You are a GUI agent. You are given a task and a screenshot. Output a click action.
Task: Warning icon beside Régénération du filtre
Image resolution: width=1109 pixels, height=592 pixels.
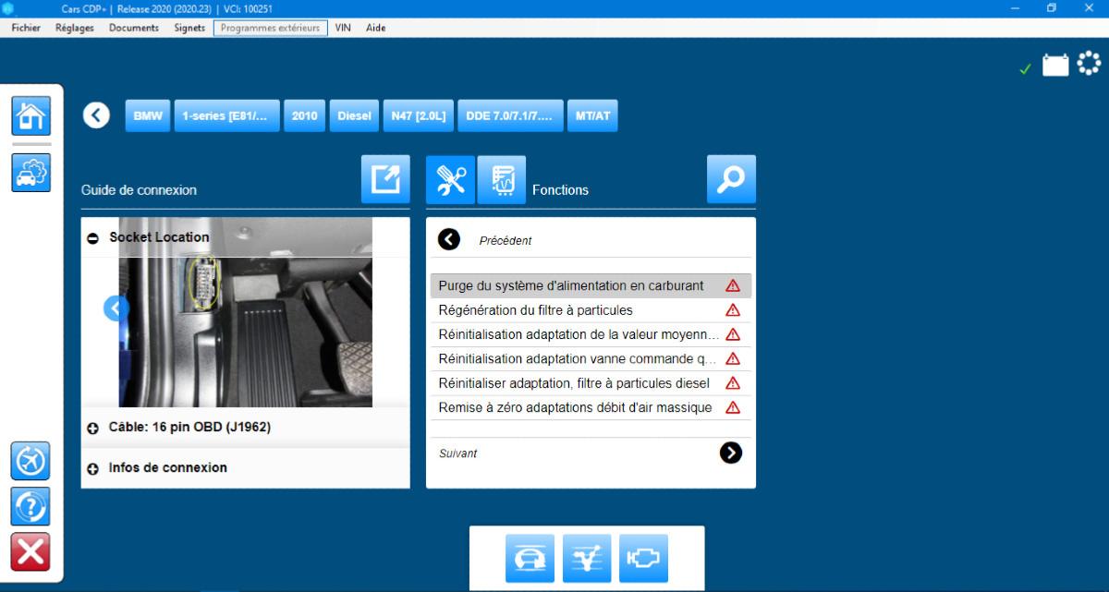733,310
